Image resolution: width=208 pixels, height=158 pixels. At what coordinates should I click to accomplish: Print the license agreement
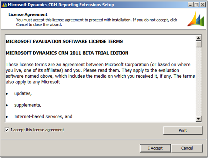coord(183,130)
